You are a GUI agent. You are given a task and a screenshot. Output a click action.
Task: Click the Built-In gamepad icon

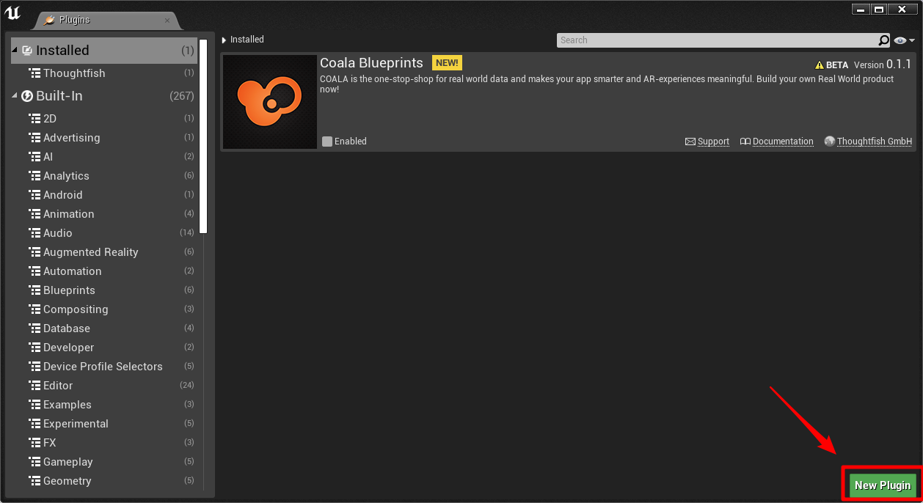coord(27,95)
